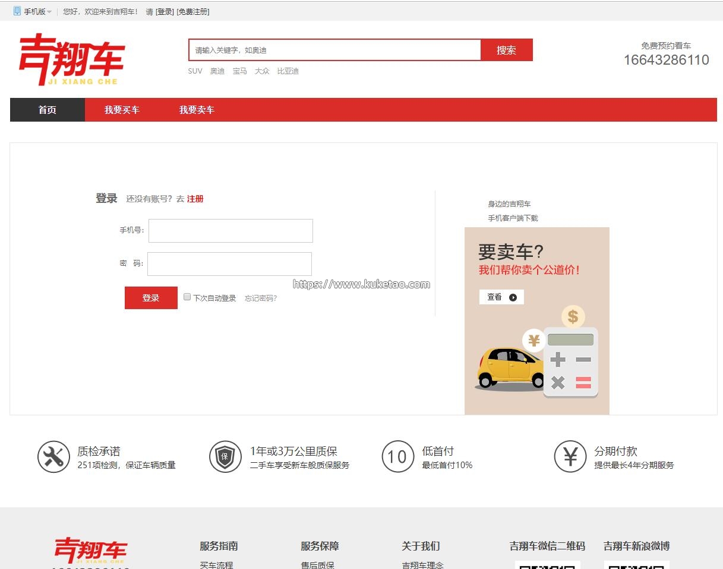This screenshot has height=569, width=723.
Task: Click the 身边的吉翔车 text
Action: (x=509, y=204)
